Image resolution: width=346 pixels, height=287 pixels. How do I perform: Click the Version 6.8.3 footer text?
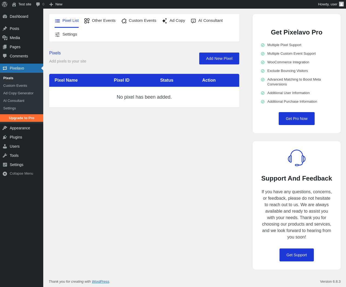(330, 281)
